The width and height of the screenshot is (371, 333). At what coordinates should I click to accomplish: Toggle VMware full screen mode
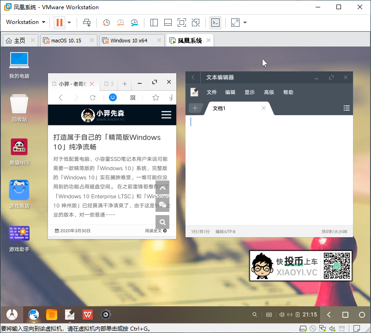tap(182, 22)
